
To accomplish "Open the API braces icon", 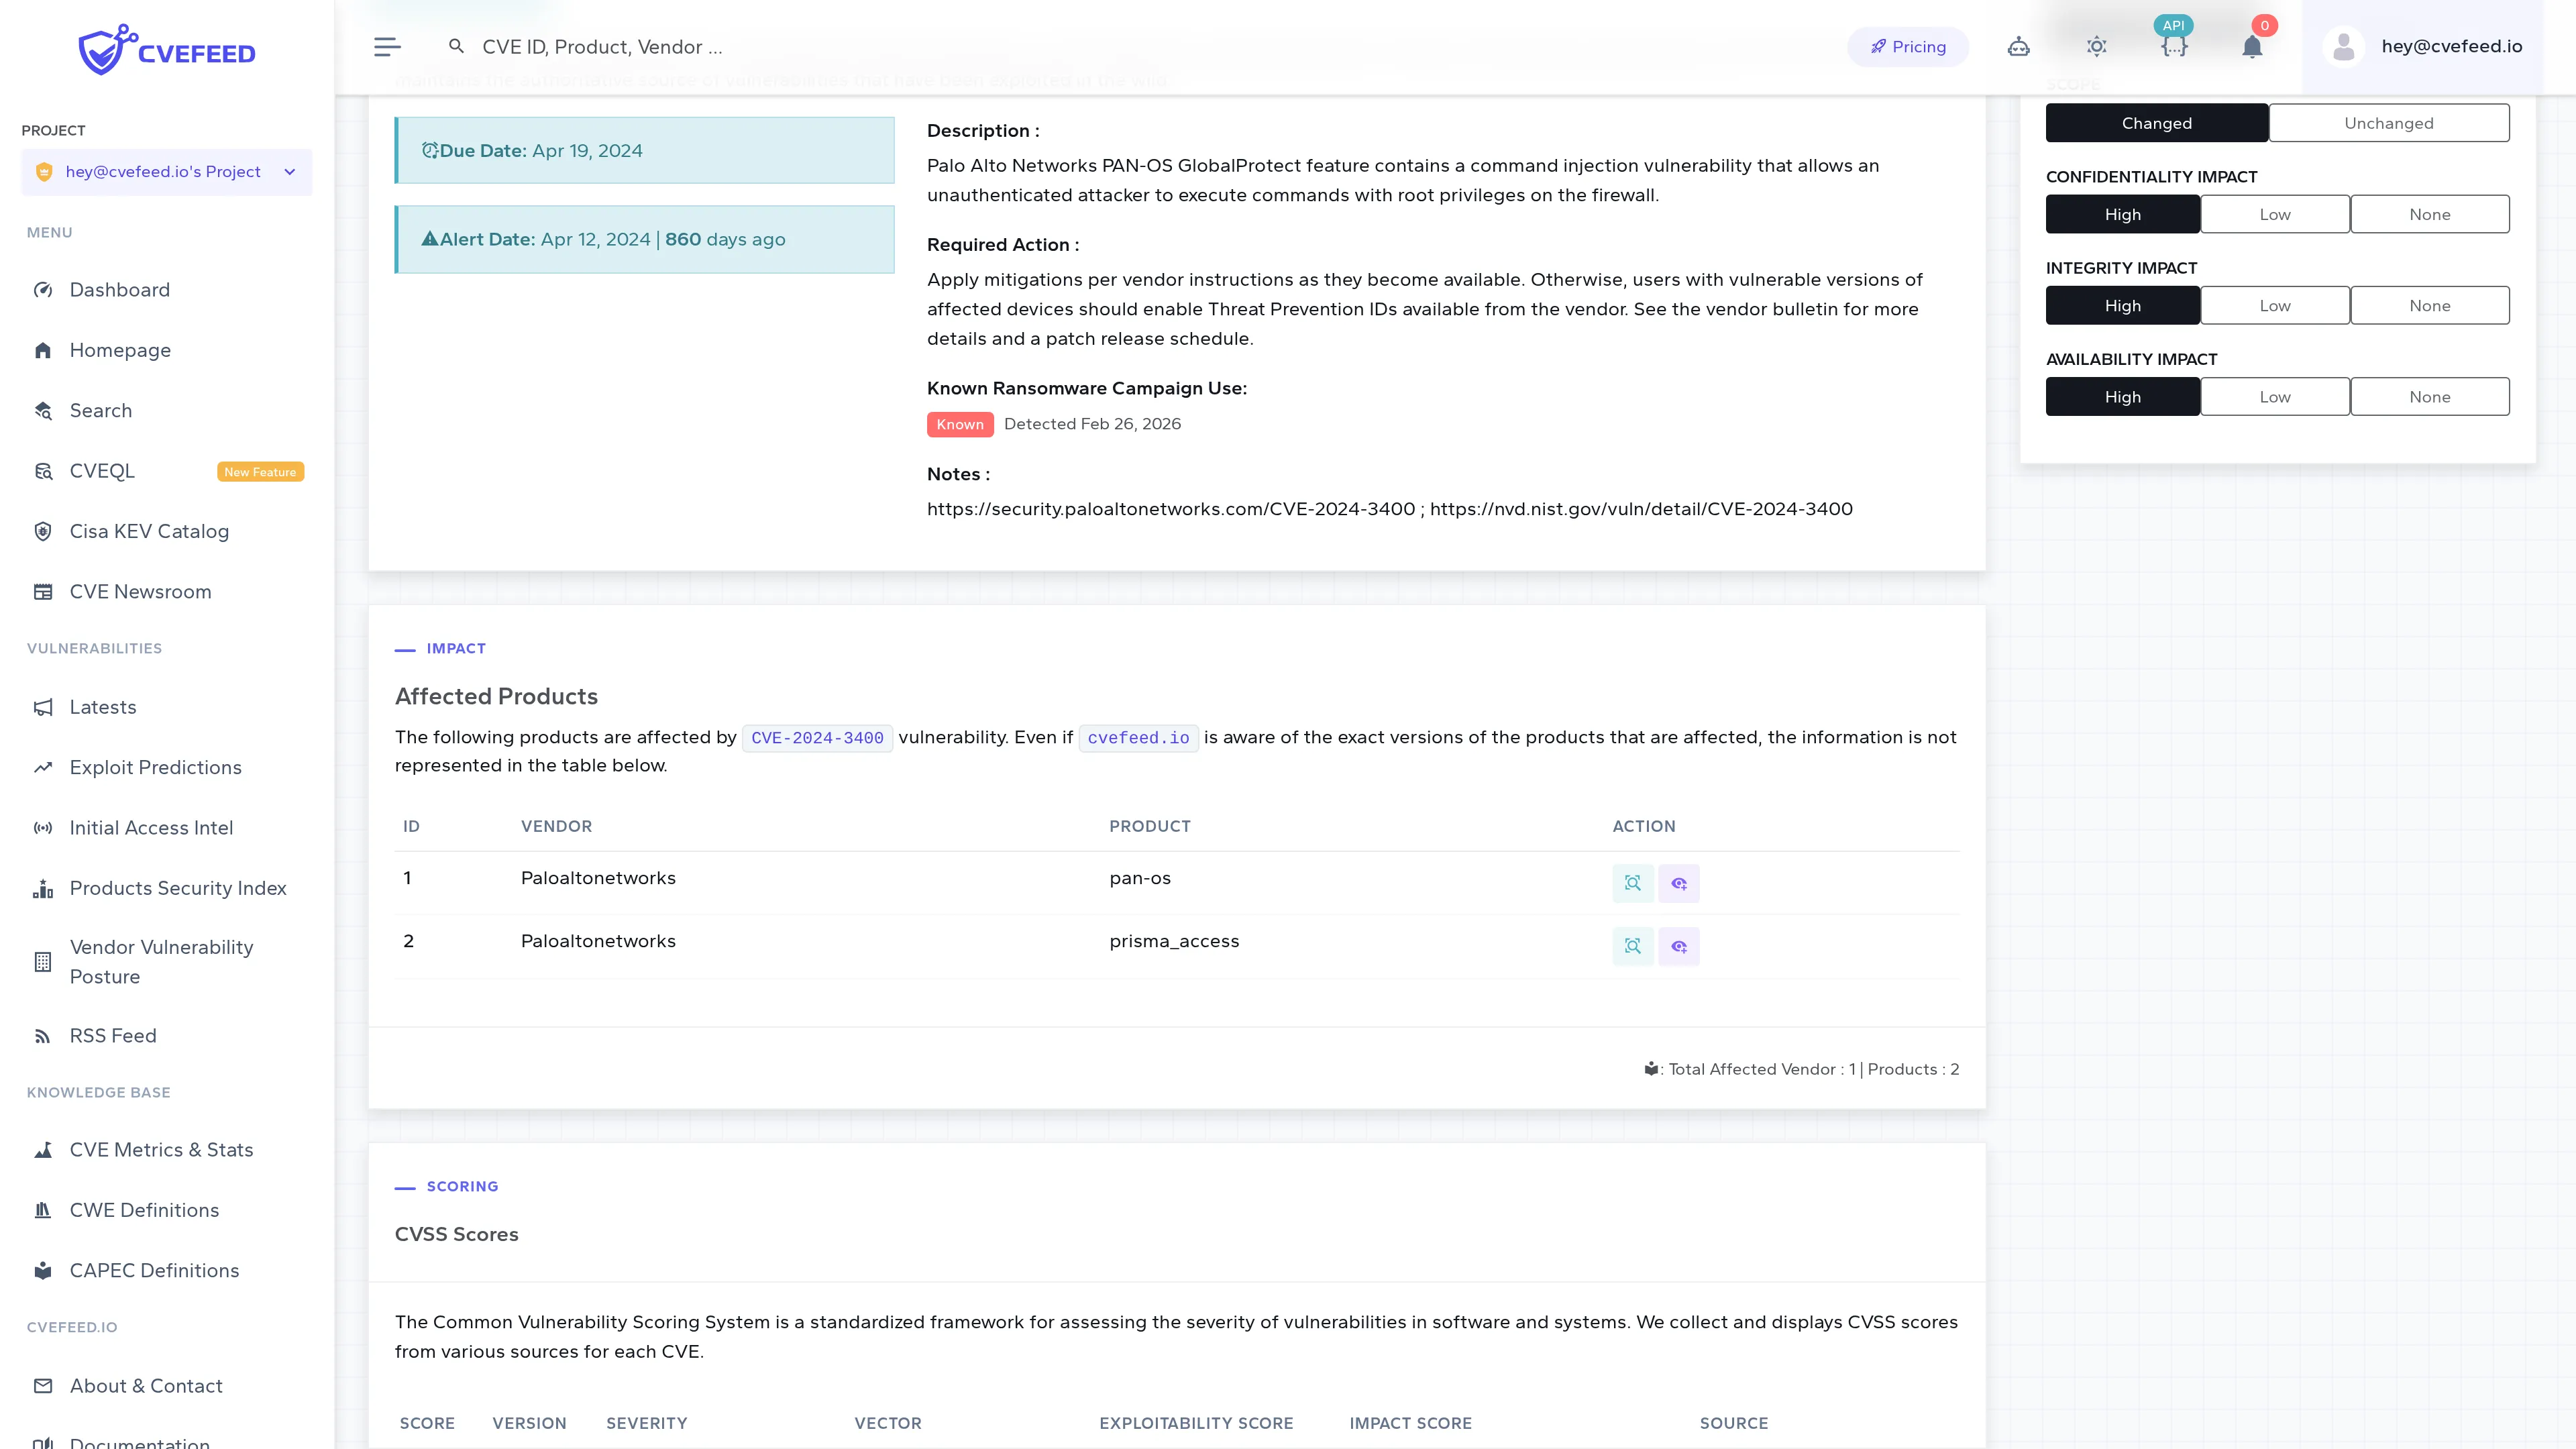I will (2174, 47).
